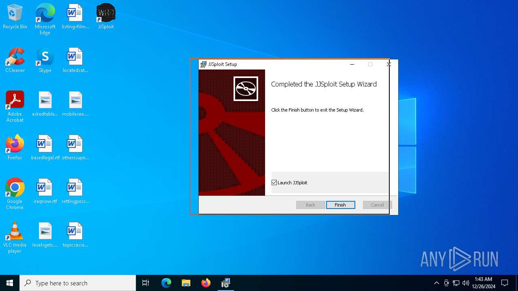Select the iraqnow.rtf document
Viewport: 518px width, 291px height.
tap(45, 191)
